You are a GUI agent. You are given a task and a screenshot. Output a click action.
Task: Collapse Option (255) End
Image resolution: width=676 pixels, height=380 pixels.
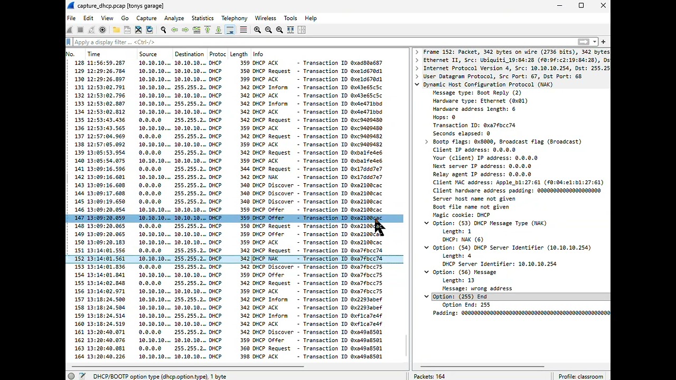pyautogui.click(x=427, y=297)
